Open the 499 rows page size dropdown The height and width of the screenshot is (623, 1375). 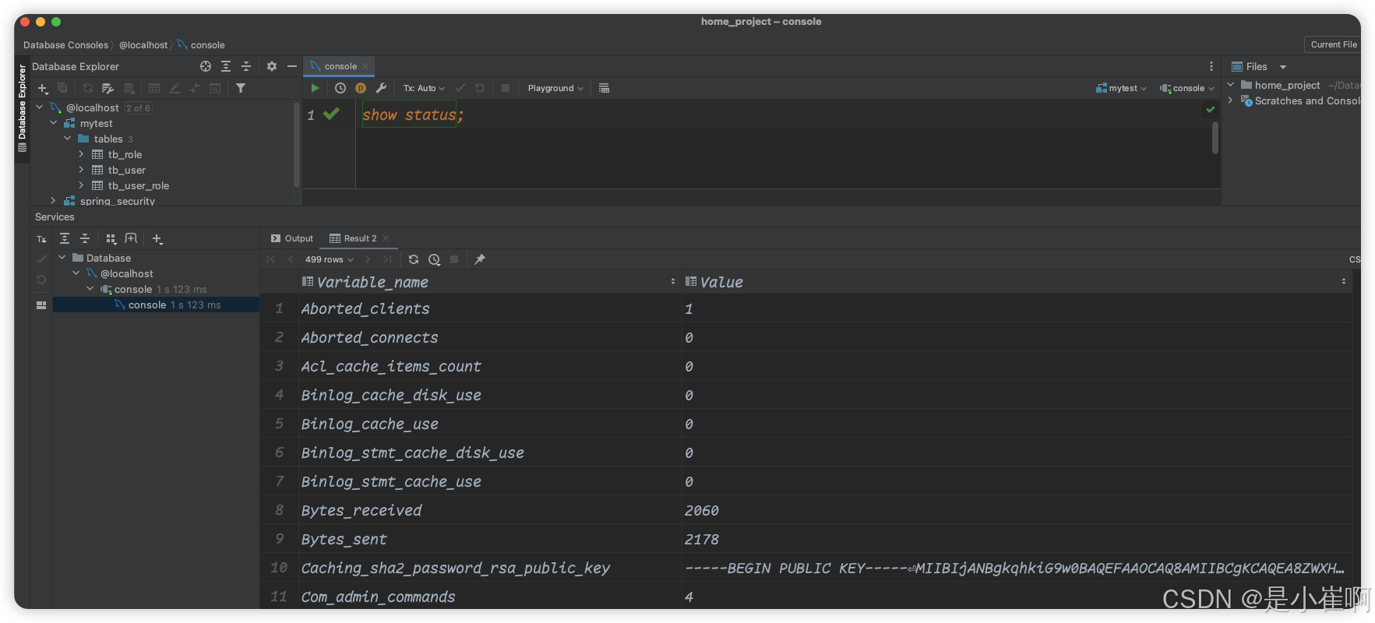[x=330, y=259]
